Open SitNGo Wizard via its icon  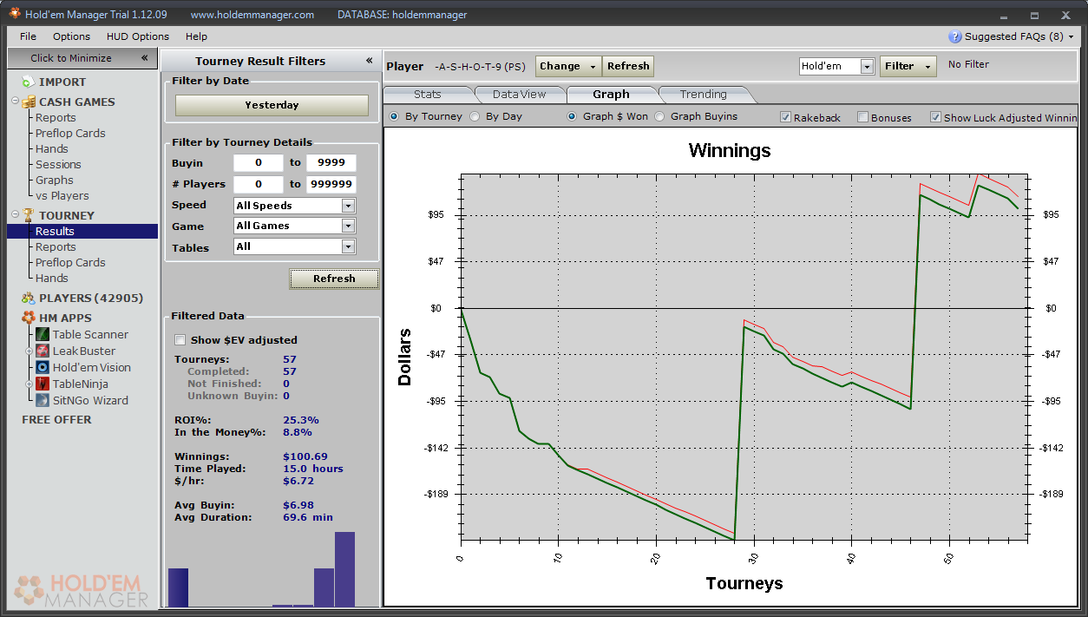43,401
